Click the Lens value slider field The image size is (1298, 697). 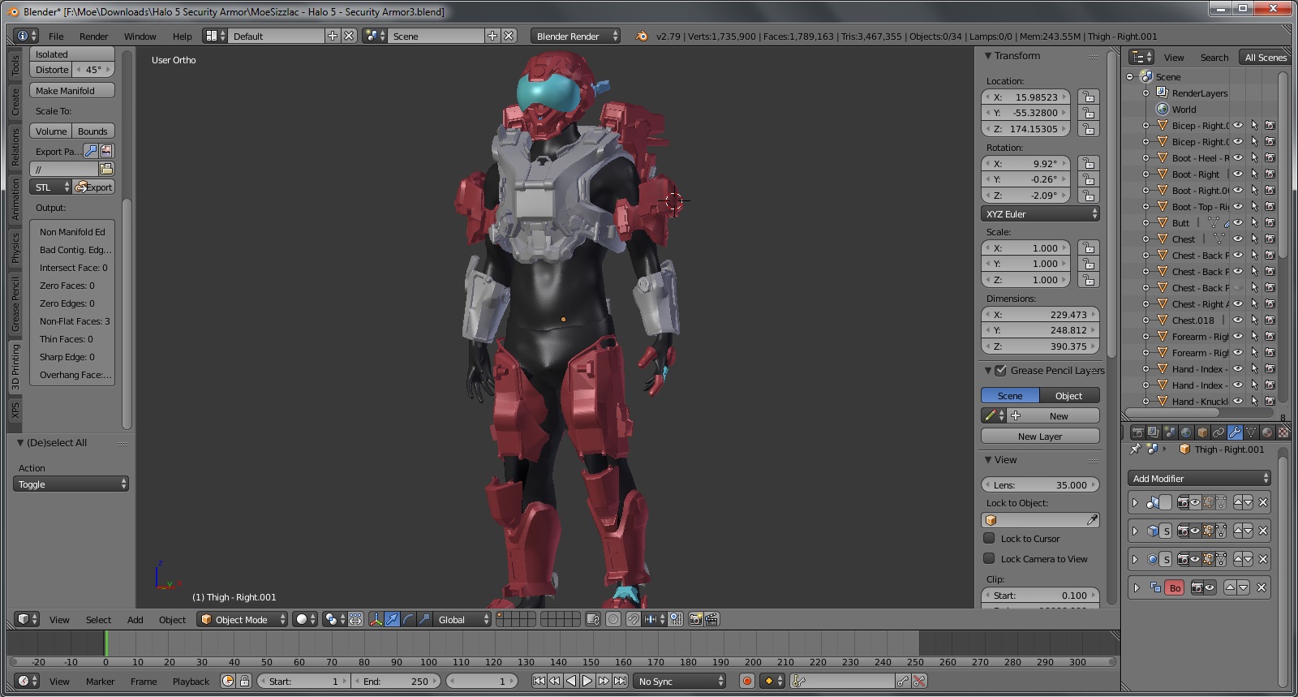1039,485
